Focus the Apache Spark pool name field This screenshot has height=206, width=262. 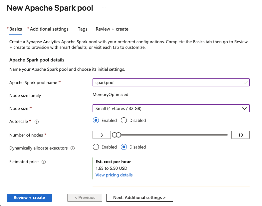click(x=171, y=82)
